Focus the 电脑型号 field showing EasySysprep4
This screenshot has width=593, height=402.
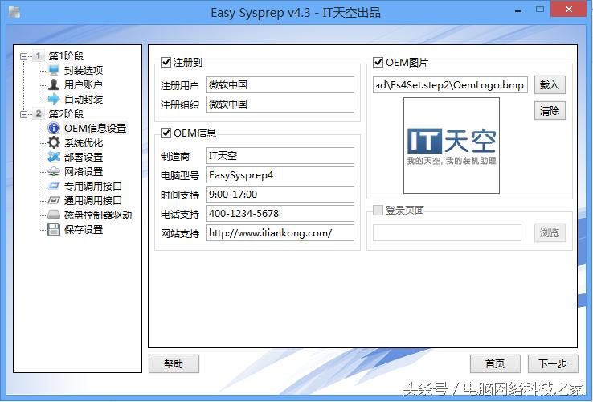(x=280, y=175)
